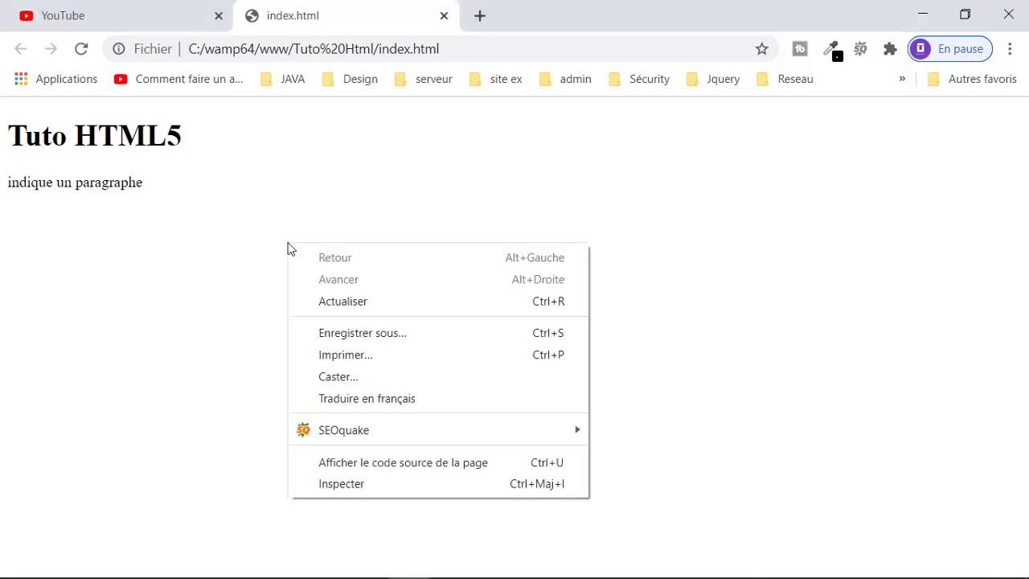Open the admin bookmarks folder
This screenshot has height=579, width=1029.
pyautogui.click(x=565, y=79)
